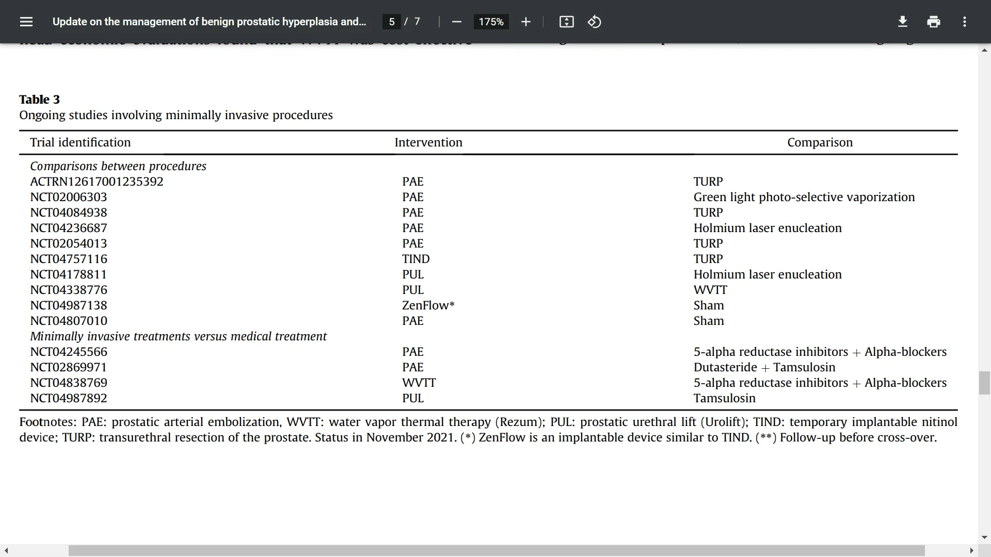991x557 pixels.
Task: Click the zoom out minus button
Action: [456, 22]
